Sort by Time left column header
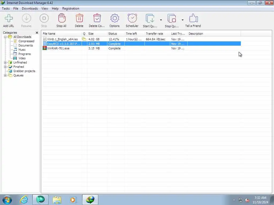The image size is (274, 205). click(x=135, y=34)
